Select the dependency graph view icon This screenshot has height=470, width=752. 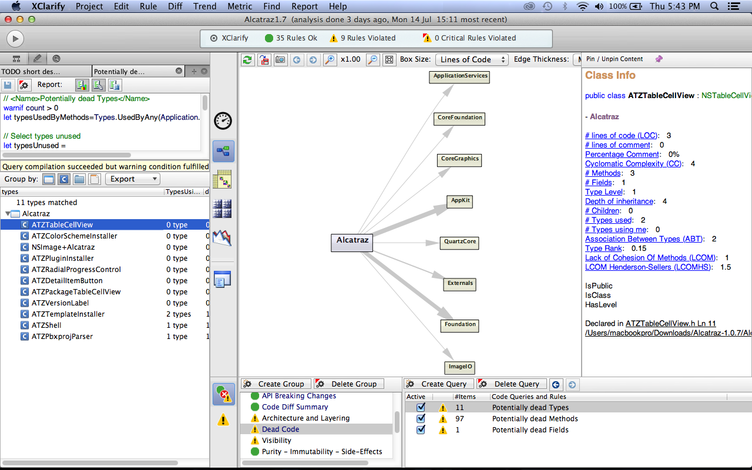click(223, 151)
